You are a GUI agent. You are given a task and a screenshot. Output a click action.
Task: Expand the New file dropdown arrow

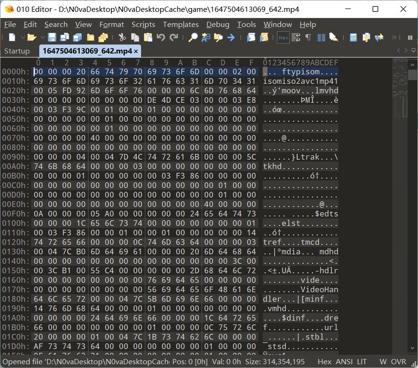[x=23, y=37]
